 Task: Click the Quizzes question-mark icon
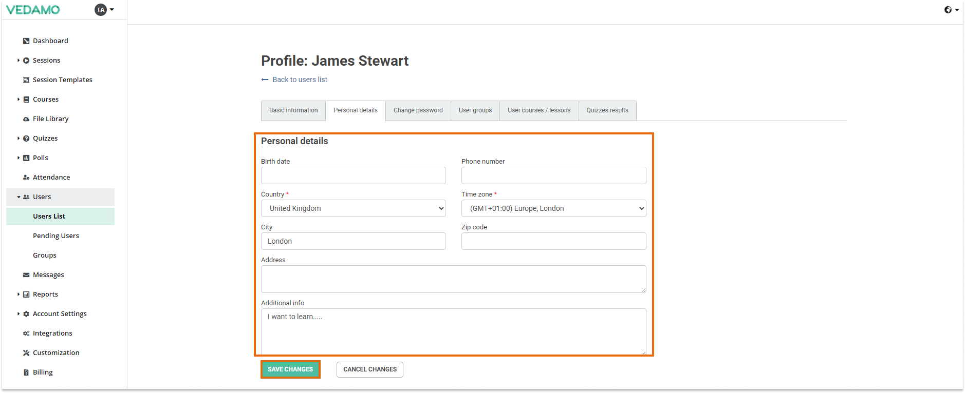(x=26, y=139)
